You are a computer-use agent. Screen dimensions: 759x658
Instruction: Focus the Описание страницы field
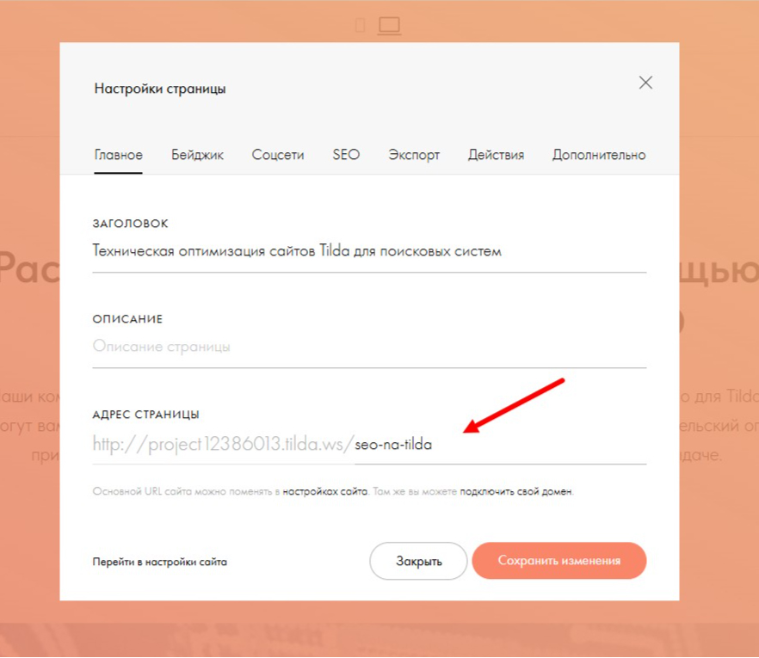point(369,347)
